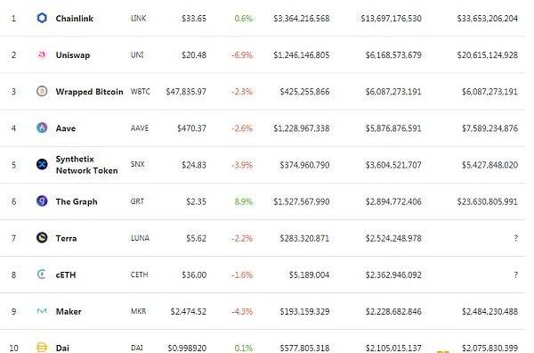Click the yellow Dai coin icon

pyautogui.click(x=42, y=348)
